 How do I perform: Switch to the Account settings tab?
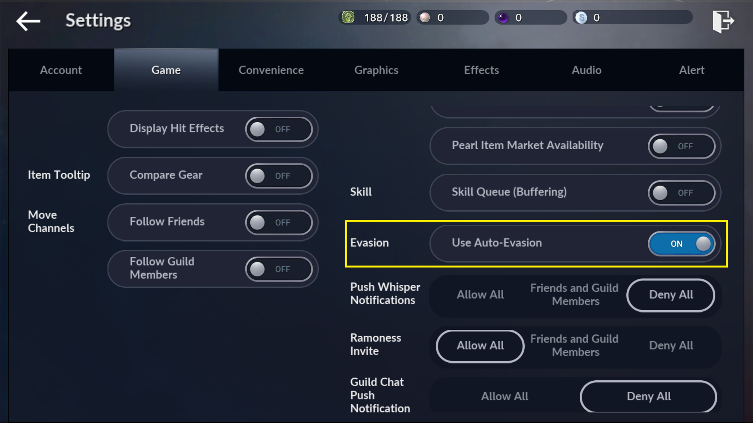[60, 69]
